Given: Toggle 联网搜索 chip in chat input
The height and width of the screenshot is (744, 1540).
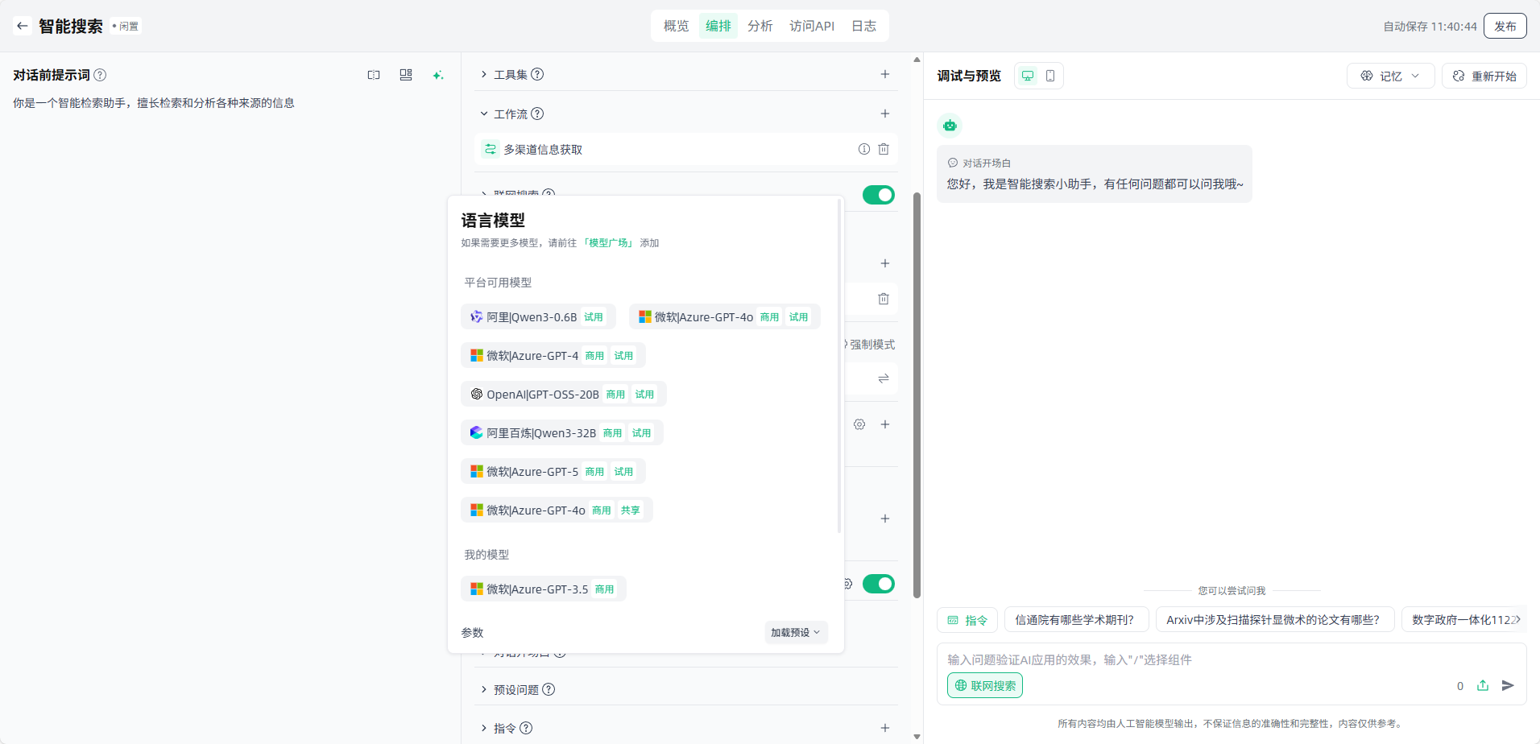Looking at the screenshot, I should (x=985, y=685).
